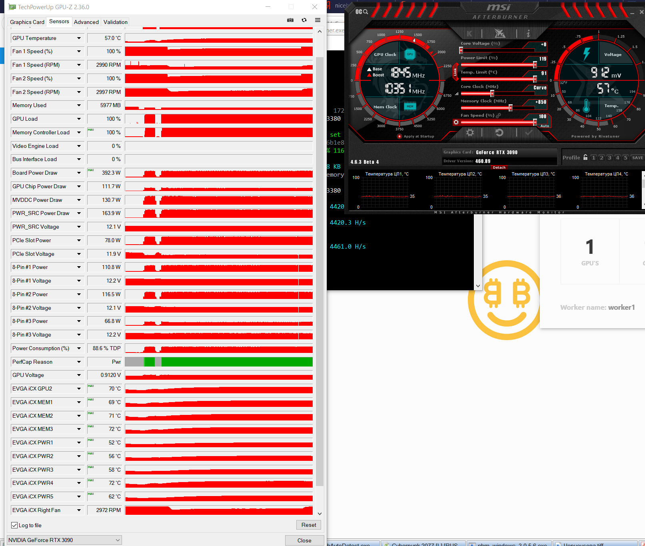The height and width of the screenshot is (546, 645).
Task: Apply Afterburner settings with the checkmark icon
Action: [x=529, y=132]
